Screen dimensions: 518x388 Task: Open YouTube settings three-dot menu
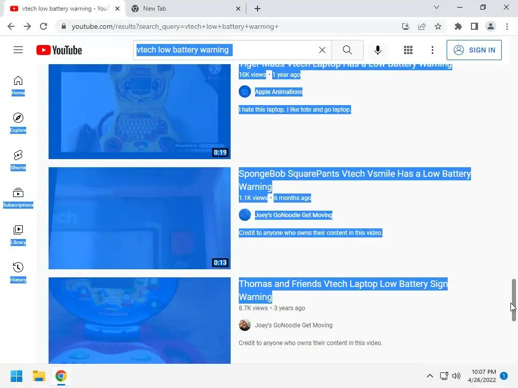[432, 50]
